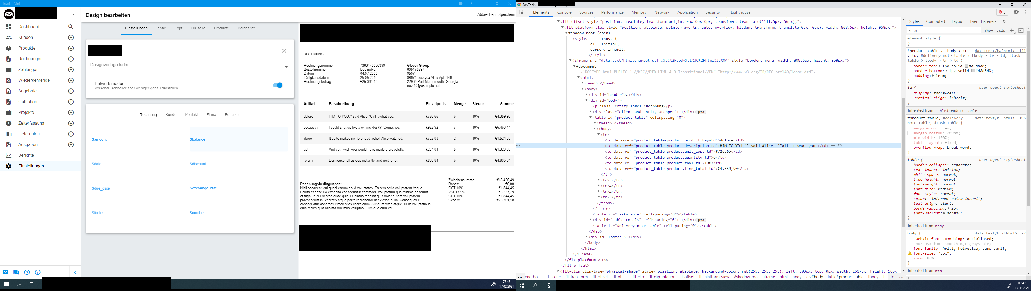
Task: Toggle the :hov pseudo-class filter in Styles
Action: 989,30
